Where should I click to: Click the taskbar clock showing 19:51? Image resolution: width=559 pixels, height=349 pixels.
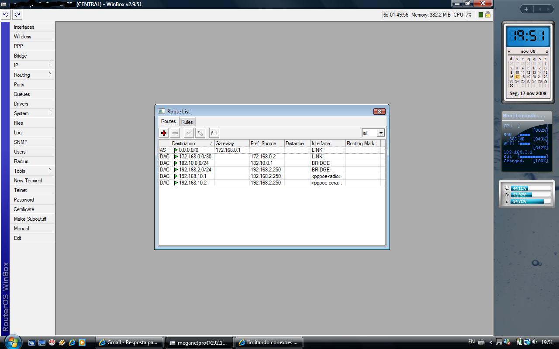coord(547,342)
